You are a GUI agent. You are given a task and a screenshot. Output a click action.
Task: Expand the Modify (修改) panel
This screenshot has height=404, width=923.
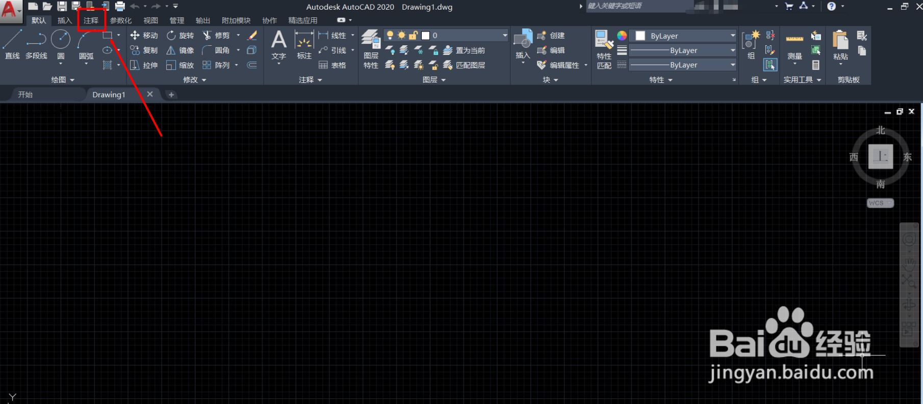195,80
